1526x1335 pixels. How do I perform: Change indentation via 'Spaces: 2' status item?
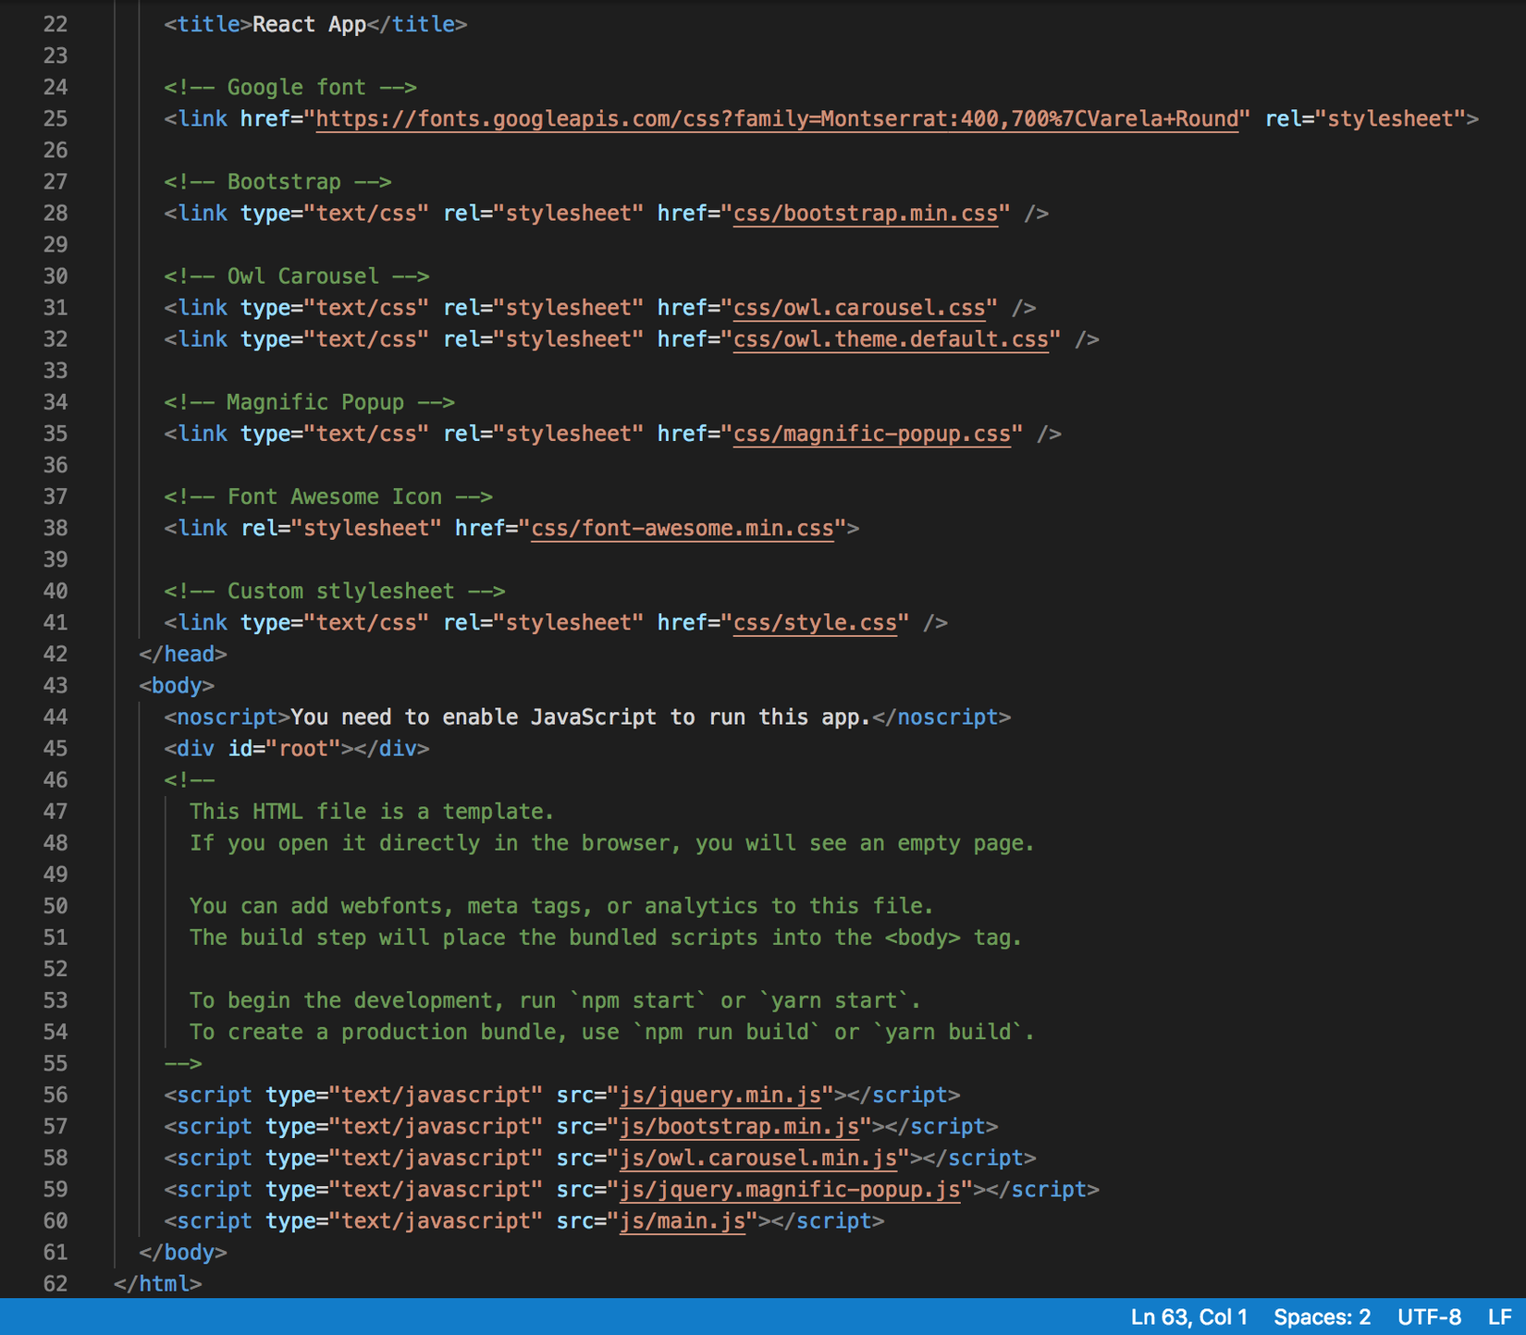[x=1322, y=1317]
